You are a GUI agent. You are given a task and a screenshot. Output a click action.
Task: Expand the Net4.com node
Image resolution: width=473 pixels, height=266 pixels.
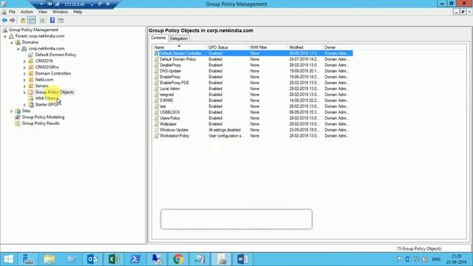[24, 81]
